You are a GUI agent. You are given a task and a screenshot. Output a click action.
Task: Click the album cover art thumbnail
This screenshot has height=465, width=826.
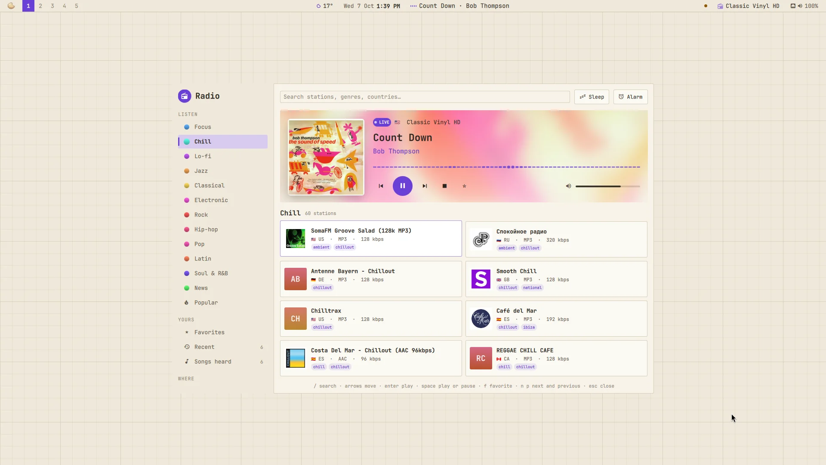pos(326,157)
